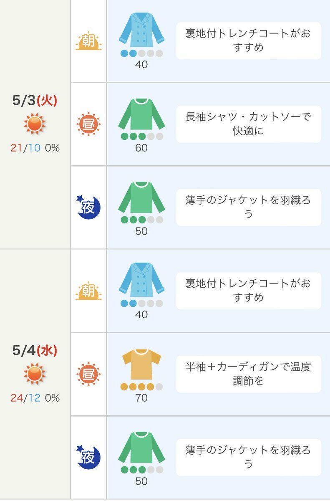
Task: Click the 朝 morning icon for 5/4
Action: click(88, 291)
